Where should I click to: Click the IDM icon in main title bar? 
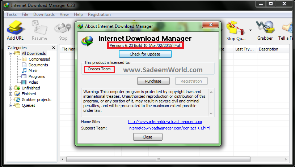[x=6, y=5]
